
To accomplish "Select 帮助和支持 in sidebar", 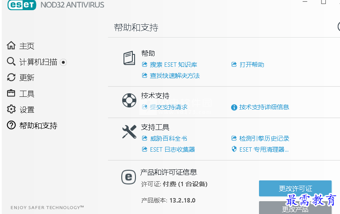I will (38, 126).
